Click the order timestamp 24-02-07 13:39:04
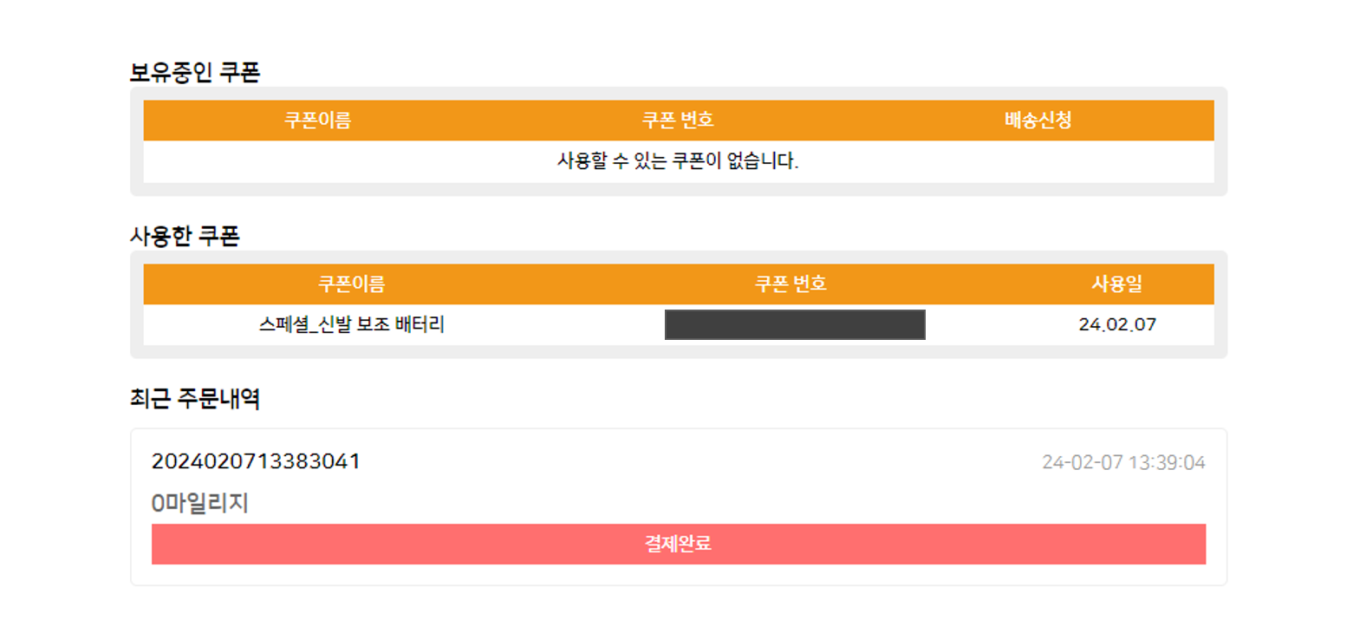This screenshot has width=1366, height=620. (x=1122, y=462)
